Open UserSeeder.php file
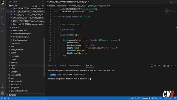The image size is (177, 100). 20,40
